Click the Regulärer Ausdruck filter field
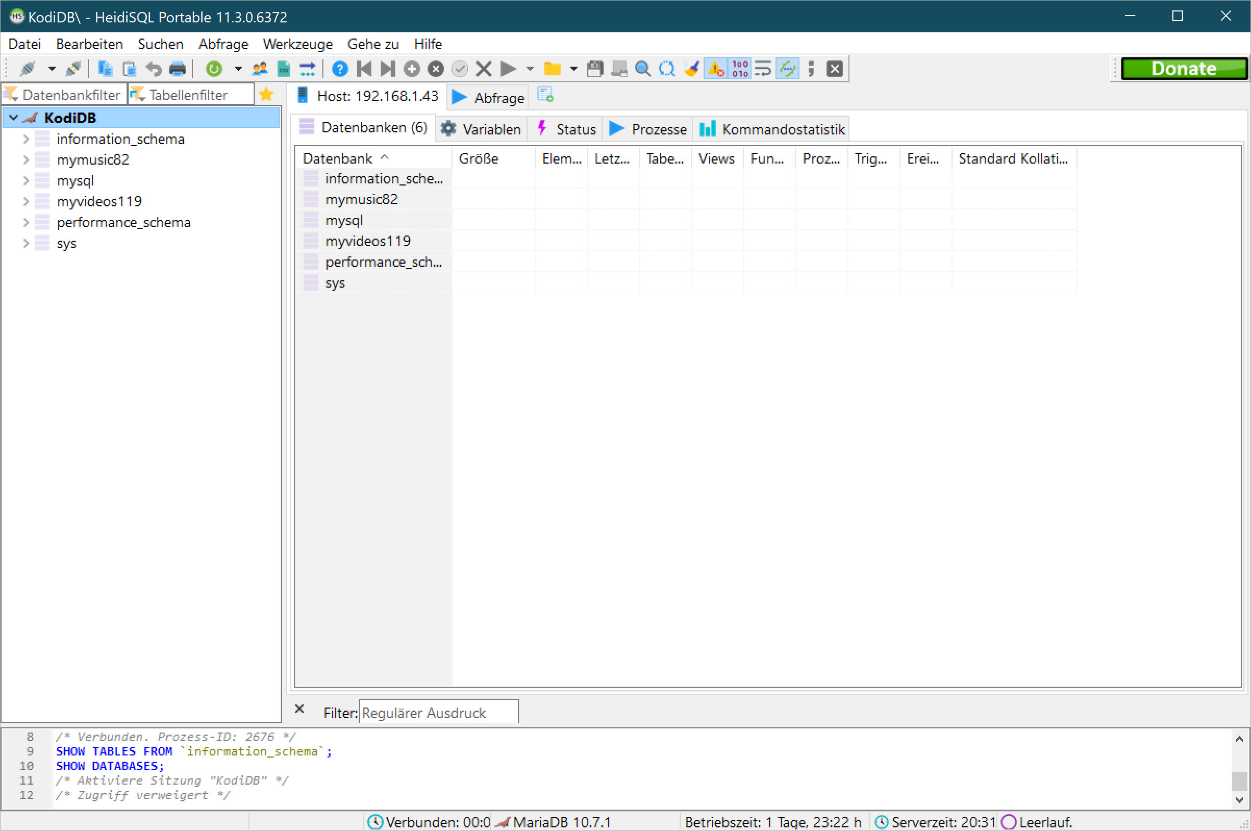 click(439, 712)
